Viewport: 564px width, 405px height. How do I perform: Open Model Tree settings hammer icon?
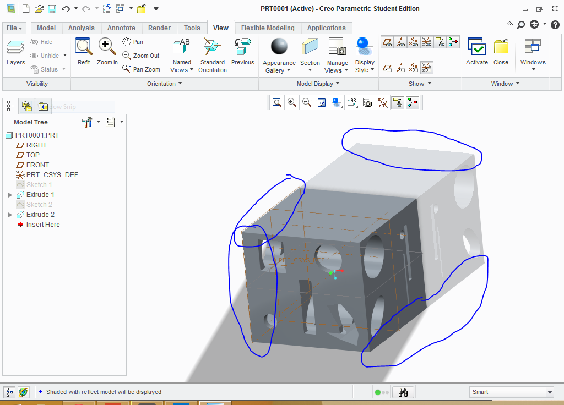(x=86, y=122)
